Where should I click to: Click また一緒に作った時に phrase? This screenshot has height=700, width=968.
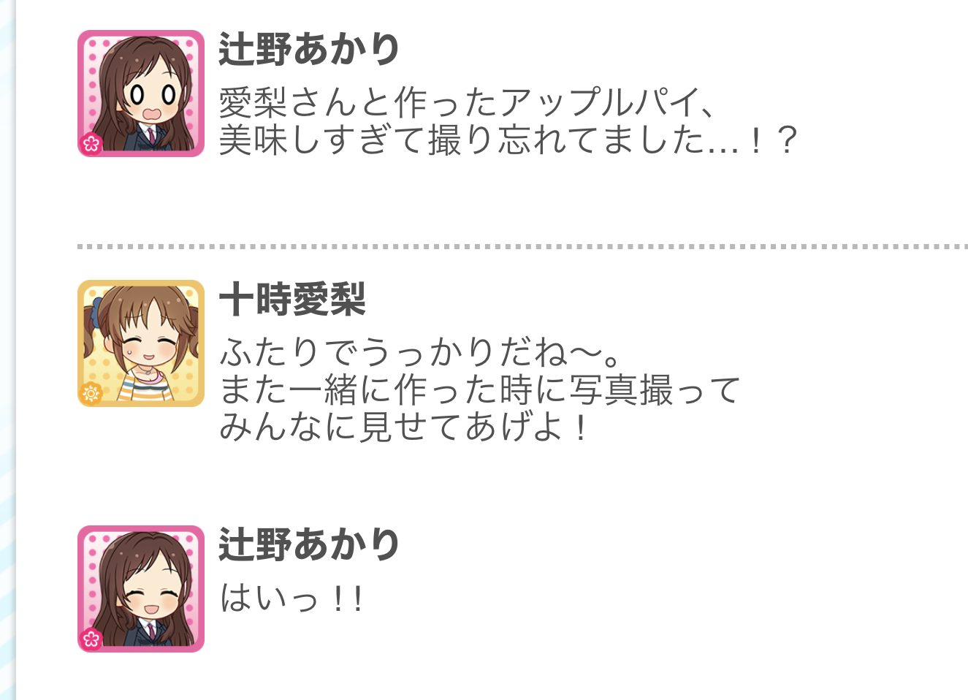[393, 390]
